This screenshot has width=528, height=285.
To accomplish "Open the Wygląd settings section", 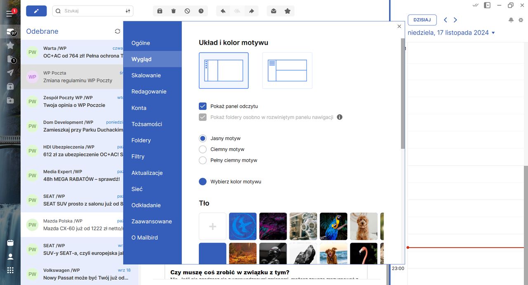I will [152, 59].
